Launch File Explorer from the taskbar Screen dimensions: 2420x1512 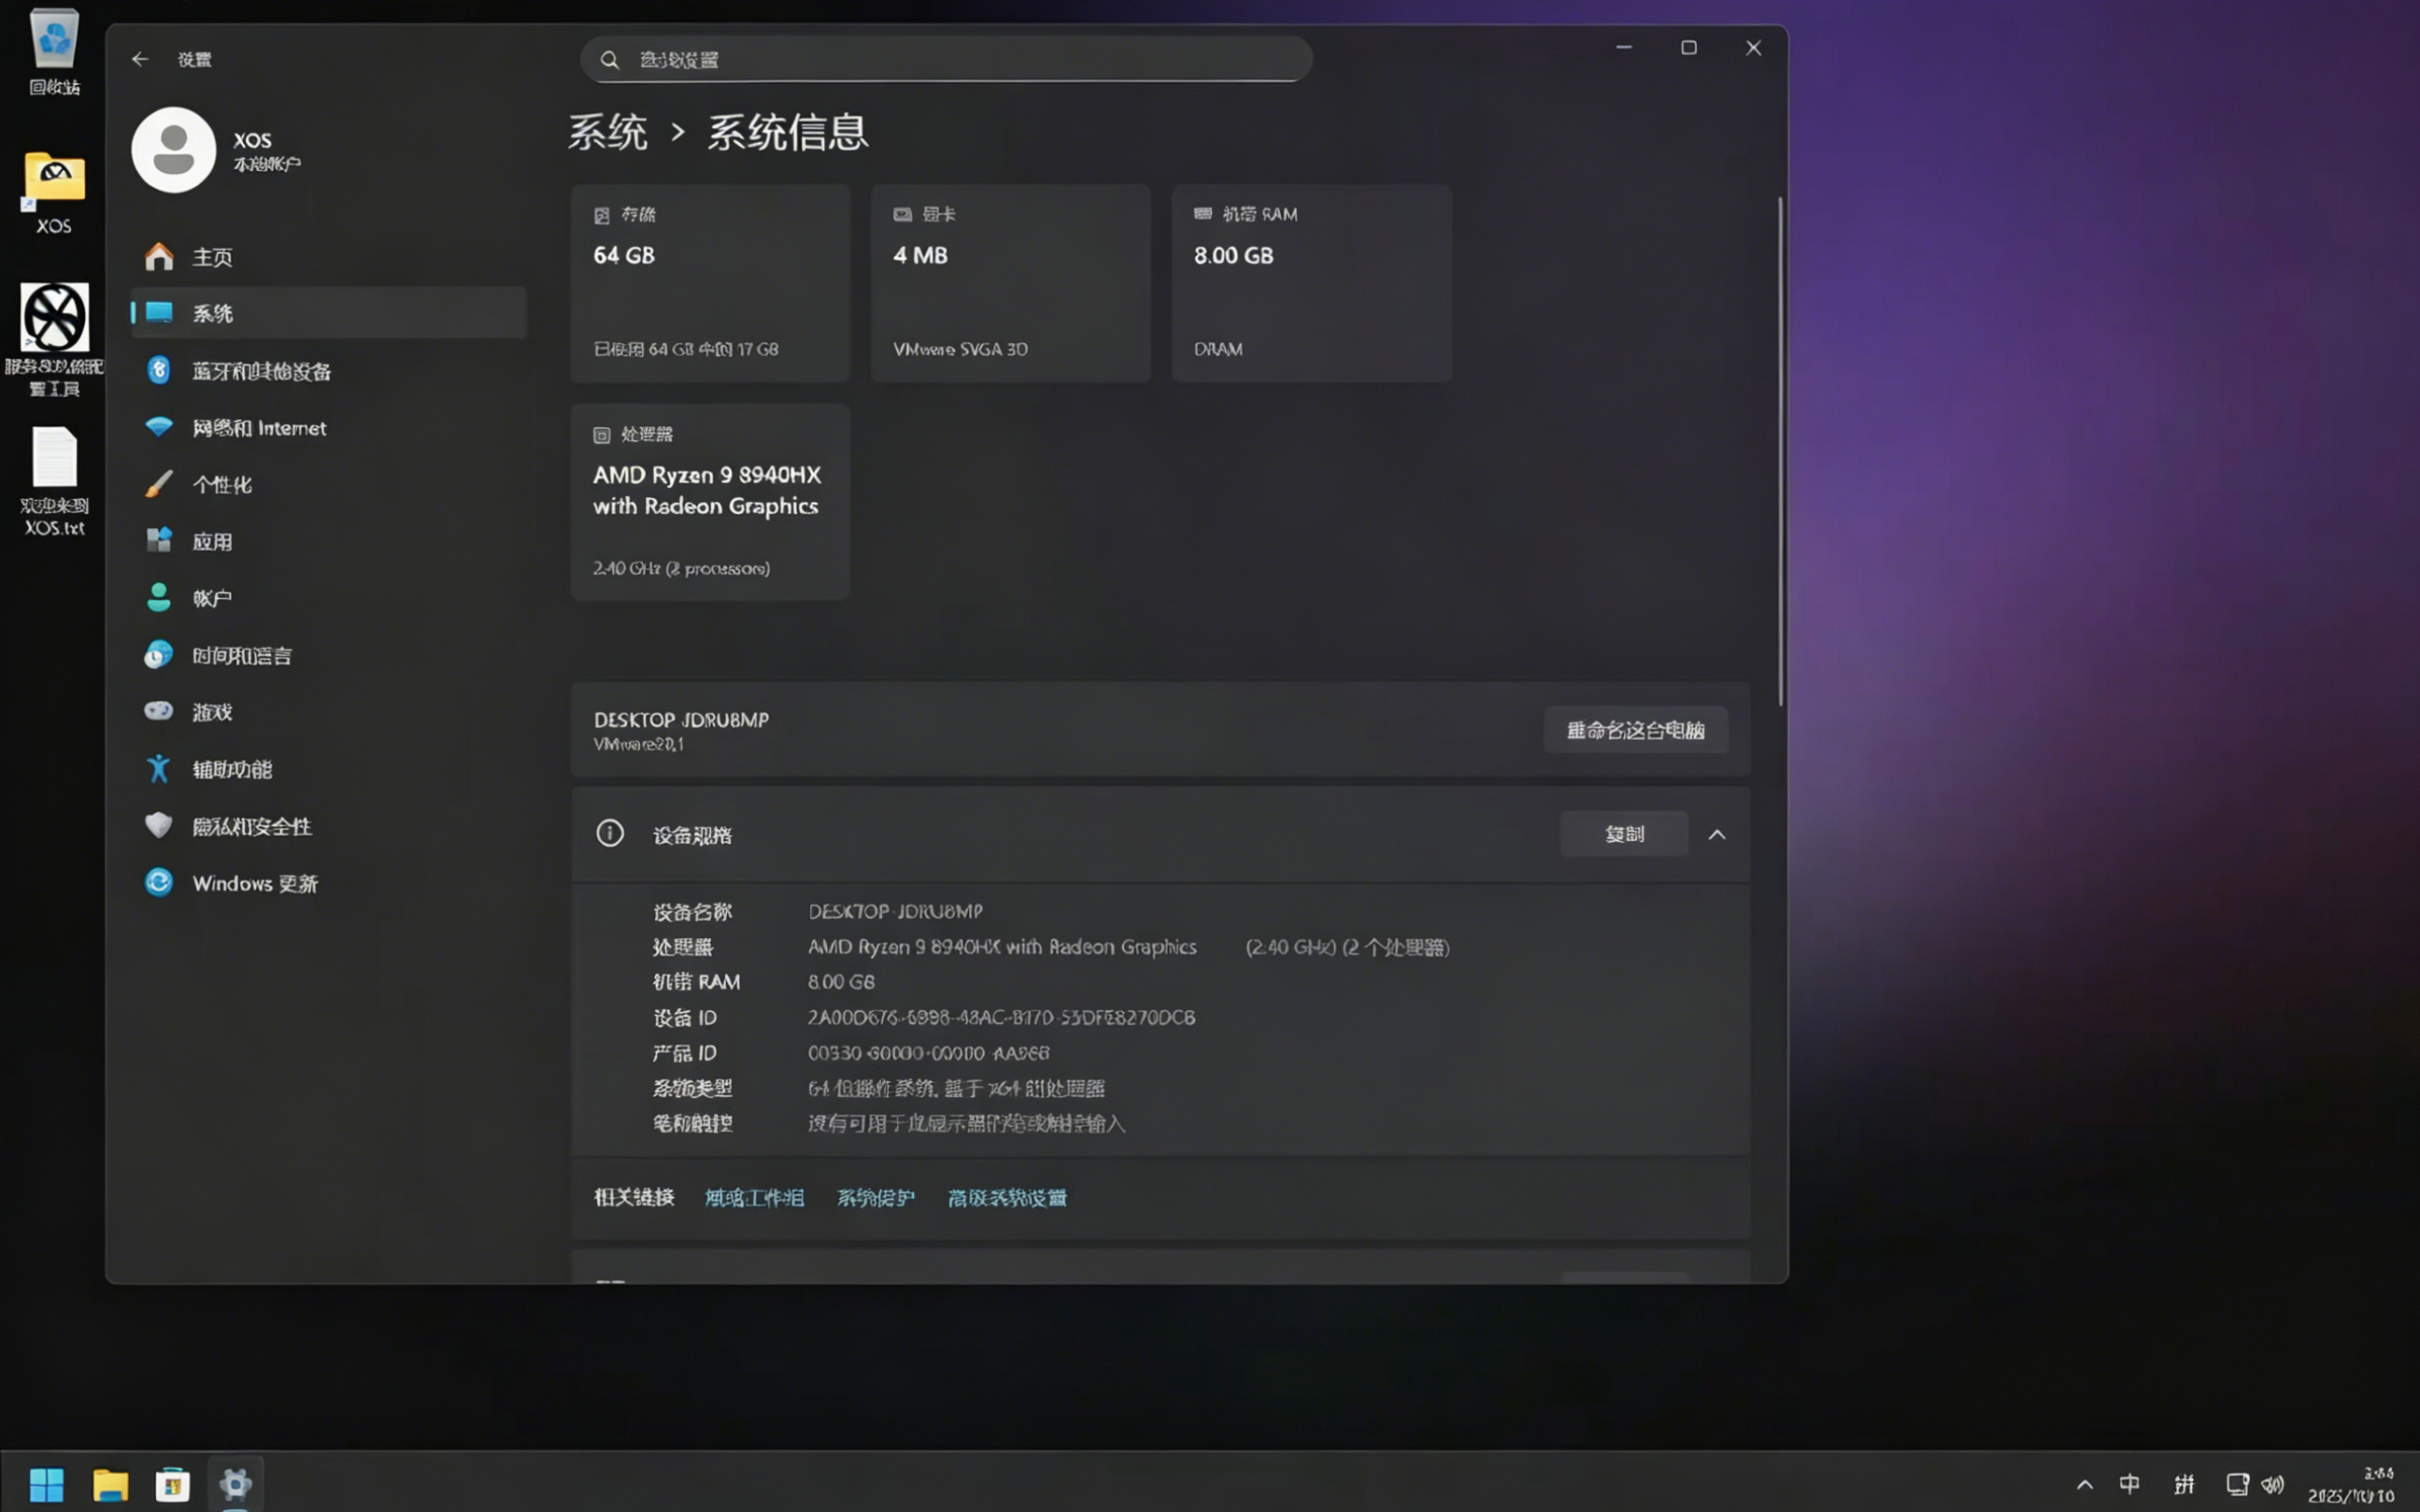pyautogui.click(x=110, y=1484)
